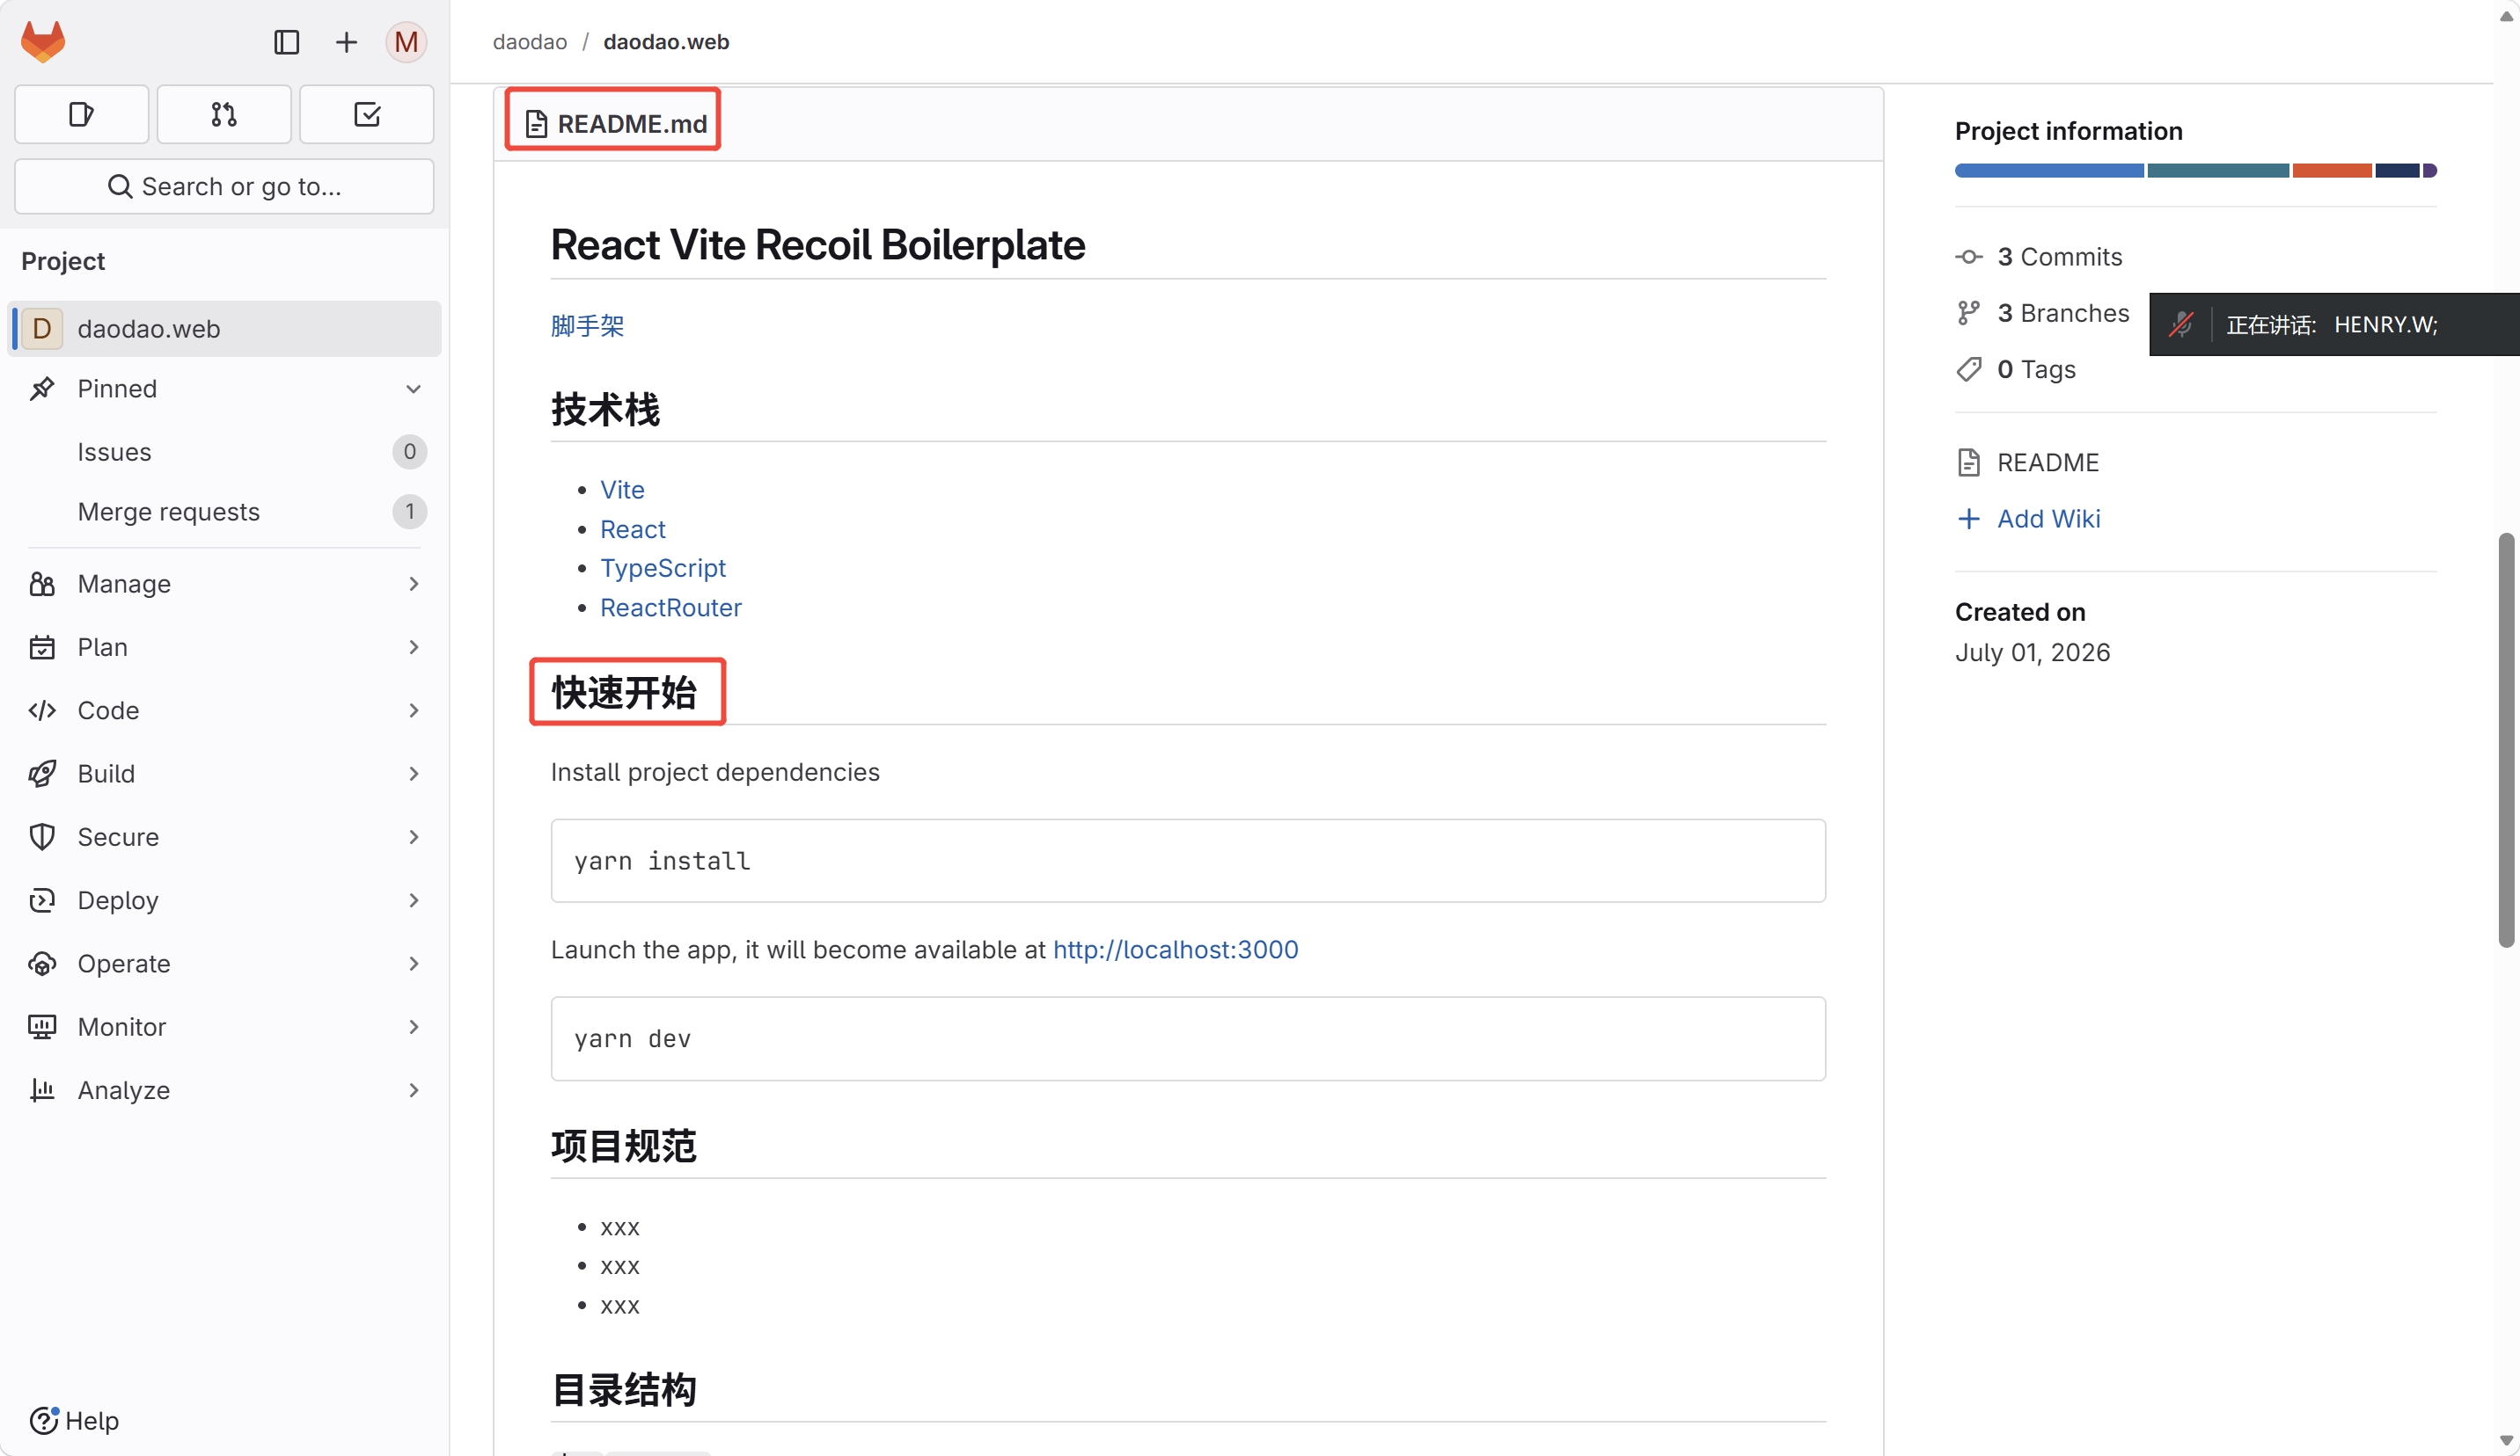The height and width of the screenshot is (1456, 2520).
Task: Open the Help icon
Action: point(43,1420)
